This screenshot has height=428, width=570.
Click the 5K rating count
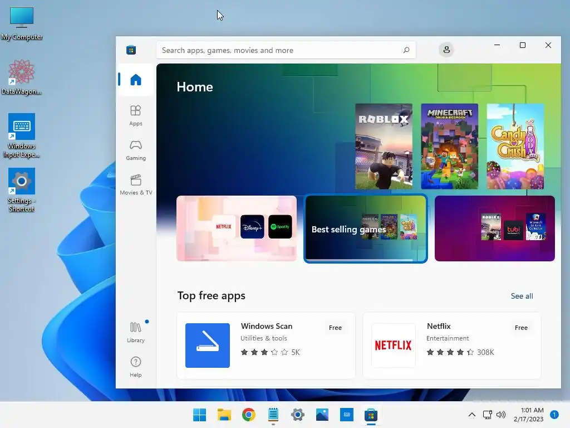point(296,352)
